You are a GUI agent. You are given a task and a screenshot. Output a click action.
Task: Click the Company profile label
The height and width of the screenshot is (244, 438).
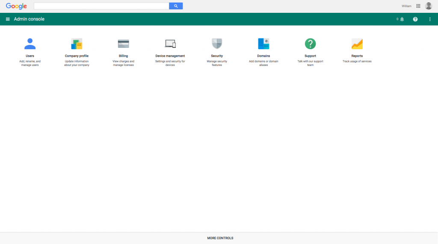[x=77, y=56]
